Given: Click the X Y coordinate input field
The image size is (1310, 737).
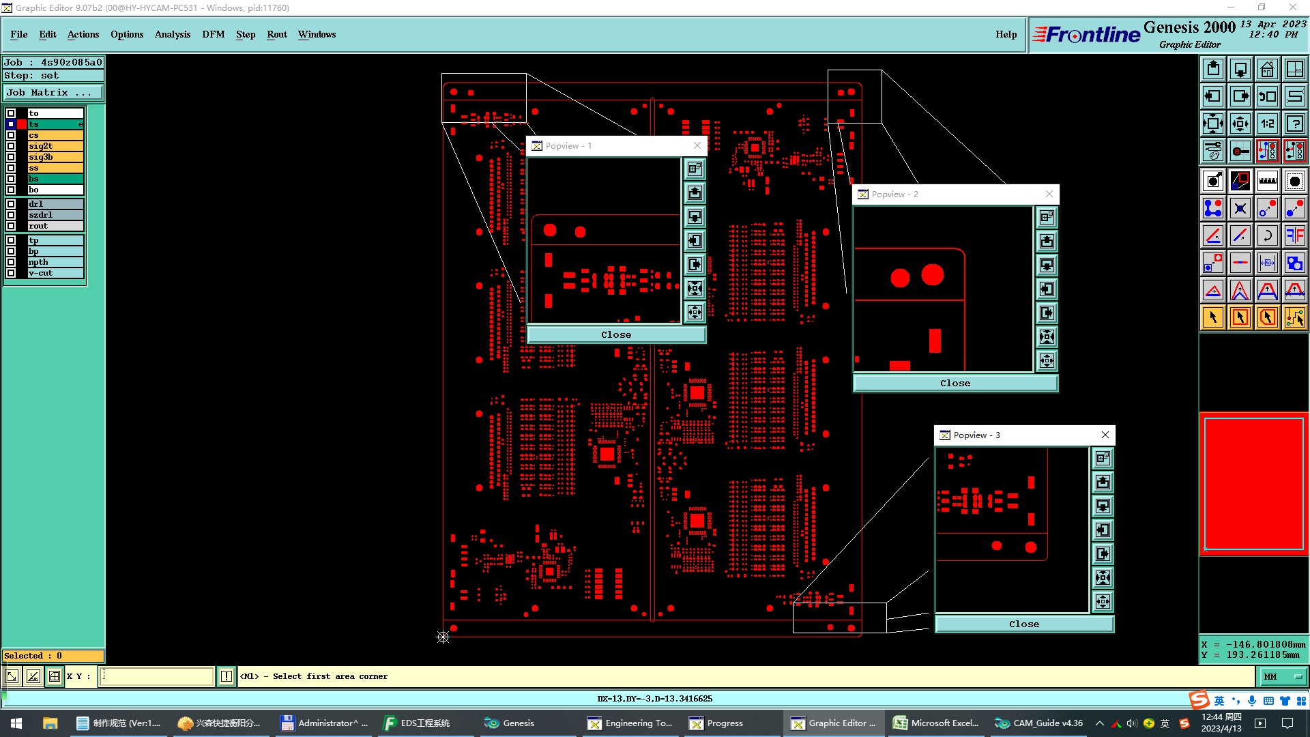Looking at the screenshot, I should click(157, 677).
